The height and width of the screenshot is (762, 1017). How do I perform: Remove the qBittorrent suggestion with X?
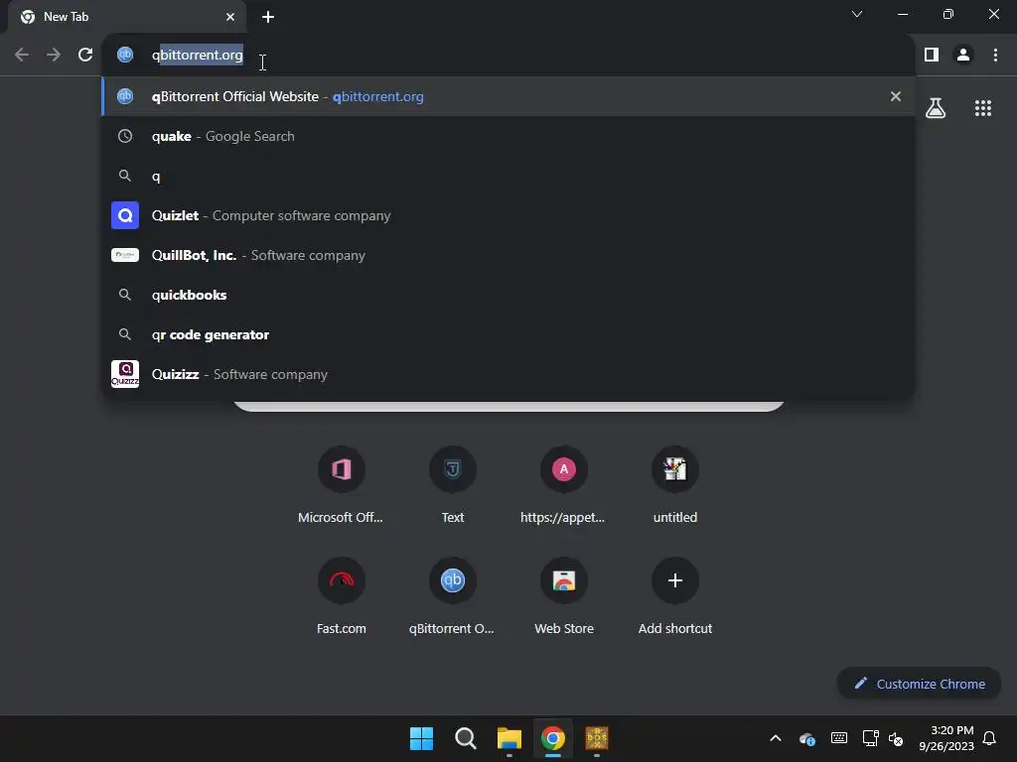click(x=896, y=96)
